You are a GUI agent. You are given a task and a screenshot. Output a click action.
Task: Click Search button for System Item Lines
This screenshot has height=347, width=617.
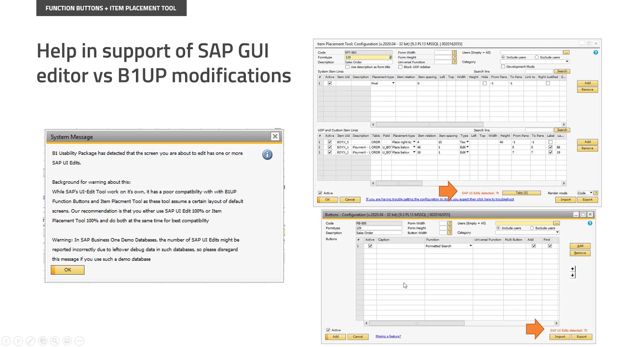pyautogui.click(x=562, y=71)
